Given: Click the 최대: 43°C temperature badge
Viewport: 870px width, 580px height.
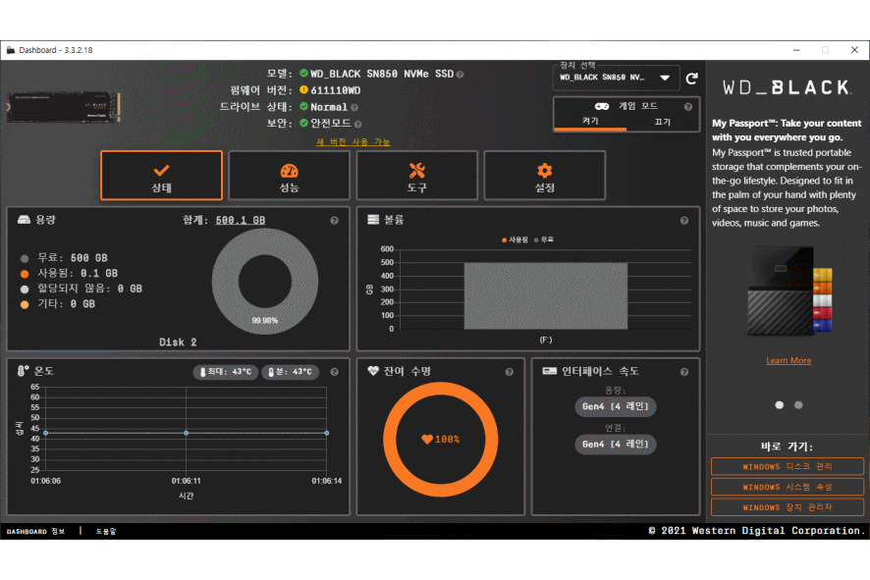Looking at the screenshot, I should click(225, 372).
